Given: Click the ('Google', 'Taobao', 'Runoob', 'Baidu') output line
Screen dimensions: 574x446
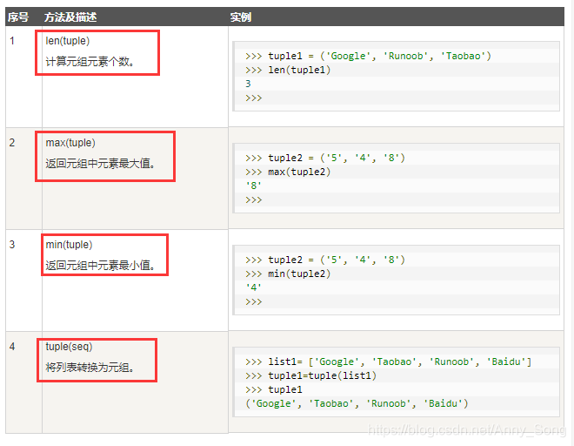Looking at the screenshot, I should pos(357,404).
